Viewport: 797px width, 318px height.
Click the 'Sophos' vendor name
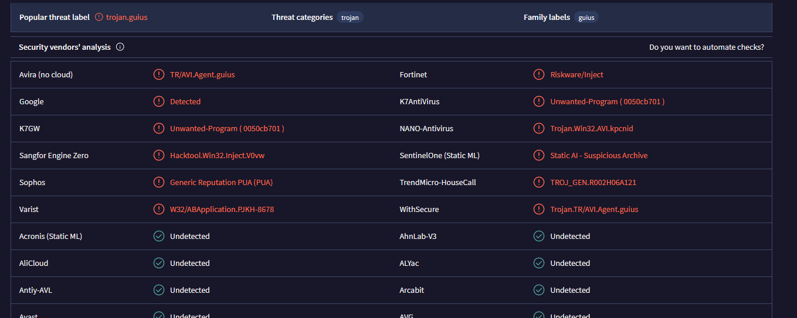(x=32, y=182)
